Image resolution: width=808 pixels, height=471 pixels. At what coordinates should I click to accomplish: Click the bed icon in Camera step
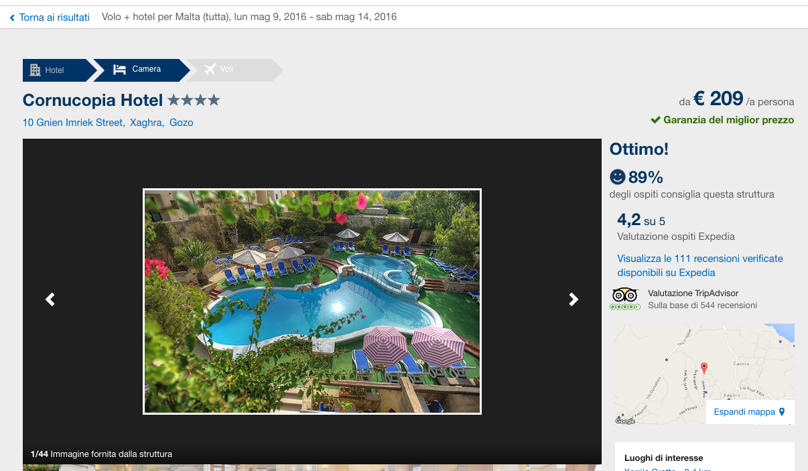120,69
